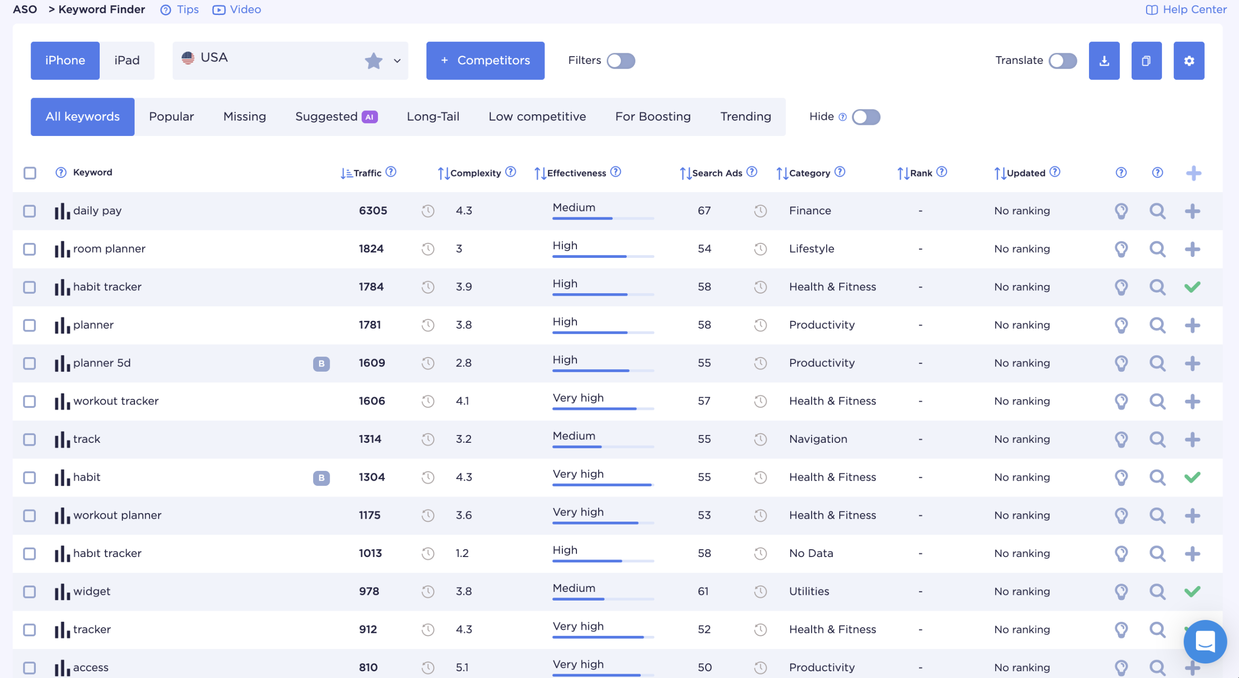This screenshot has width=1239, height=678.
Task: Open the Video tutorial link
Action: click(x=237, y=10)
